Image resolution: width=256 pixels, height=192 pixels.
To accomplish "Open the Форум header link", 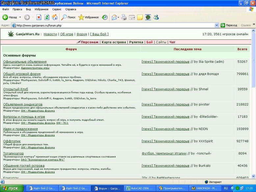I will click(82, 34).
